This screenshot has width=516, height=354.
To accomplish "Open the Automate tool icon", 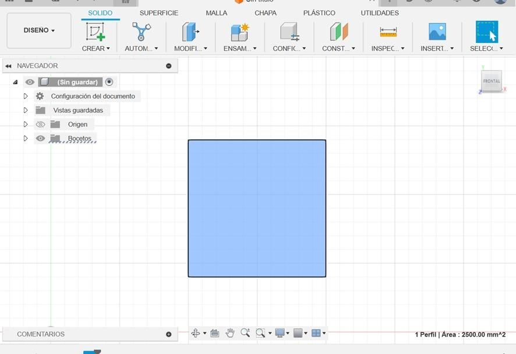I will point(141,31).
